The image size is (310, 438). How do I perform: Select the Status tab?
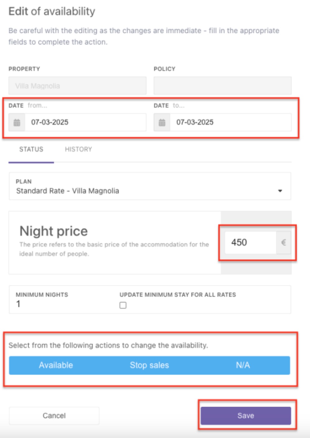(x=31, y=149)
